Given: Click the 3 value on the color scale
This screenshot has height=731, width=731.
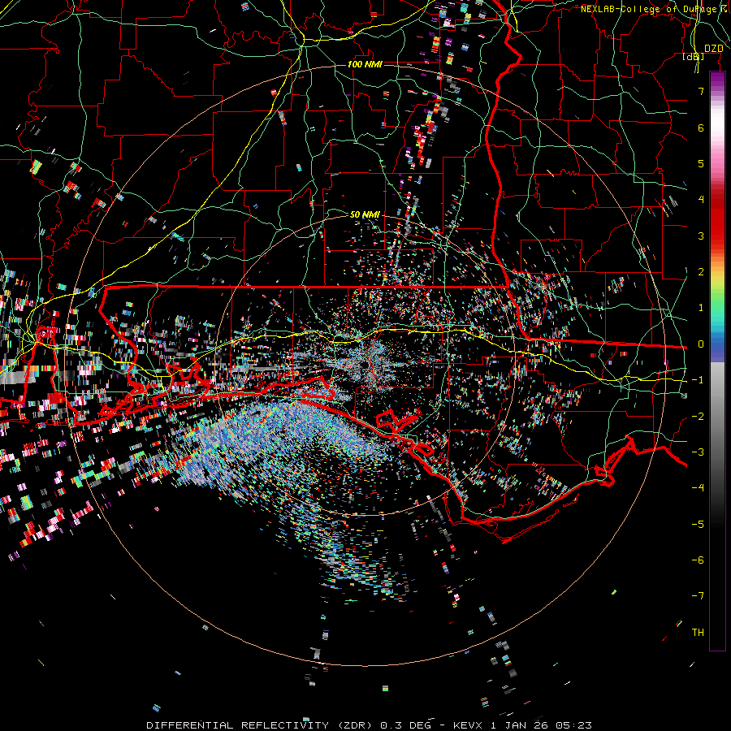Looking at the screenshot, I should point(701,236).
